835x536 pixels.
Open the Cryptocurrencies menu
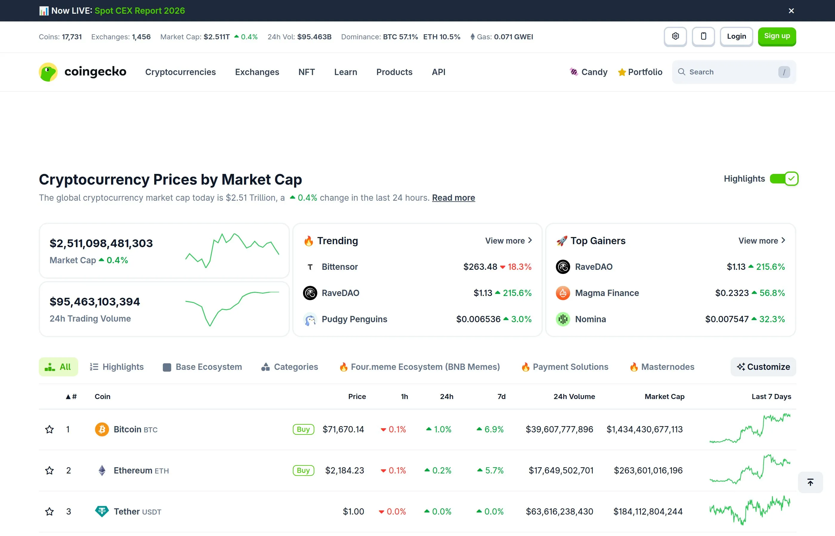pyautogui.click(x=180, y=72)
